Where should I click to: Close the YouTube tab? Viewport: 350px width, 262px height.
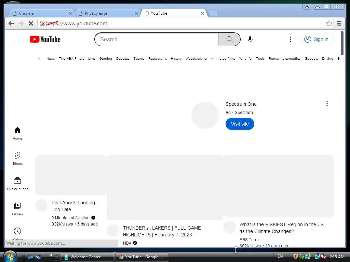click(202, 13)
